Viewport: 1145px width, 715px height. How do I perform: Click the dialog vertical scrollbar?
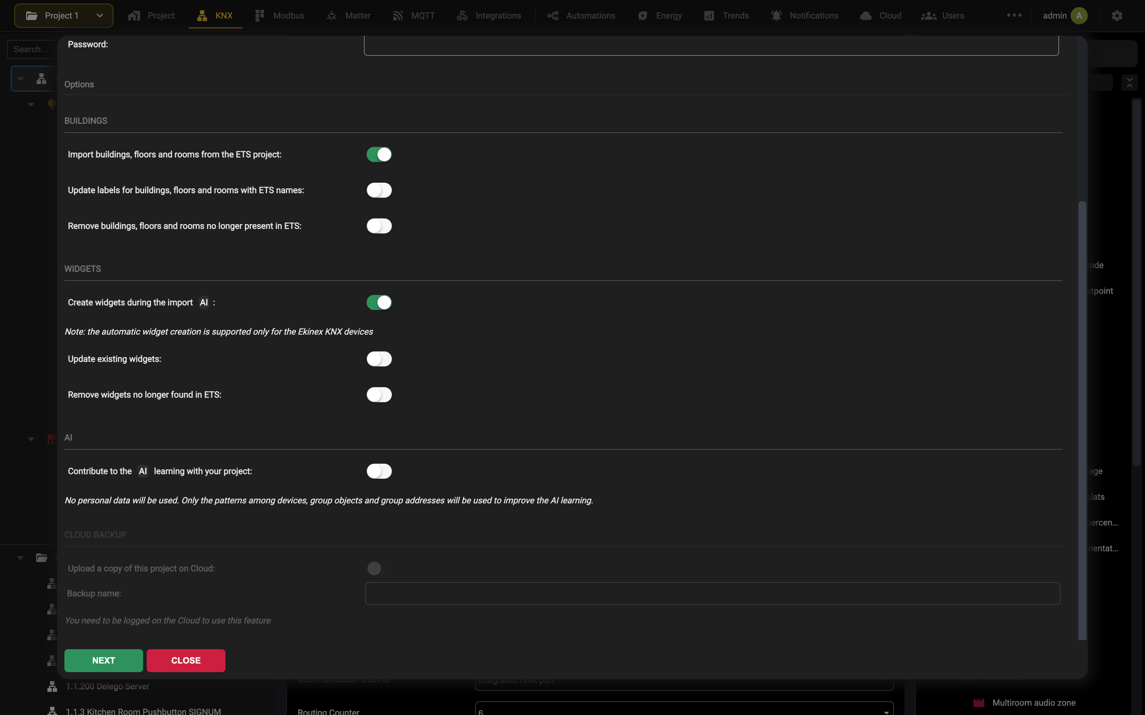1082,420
